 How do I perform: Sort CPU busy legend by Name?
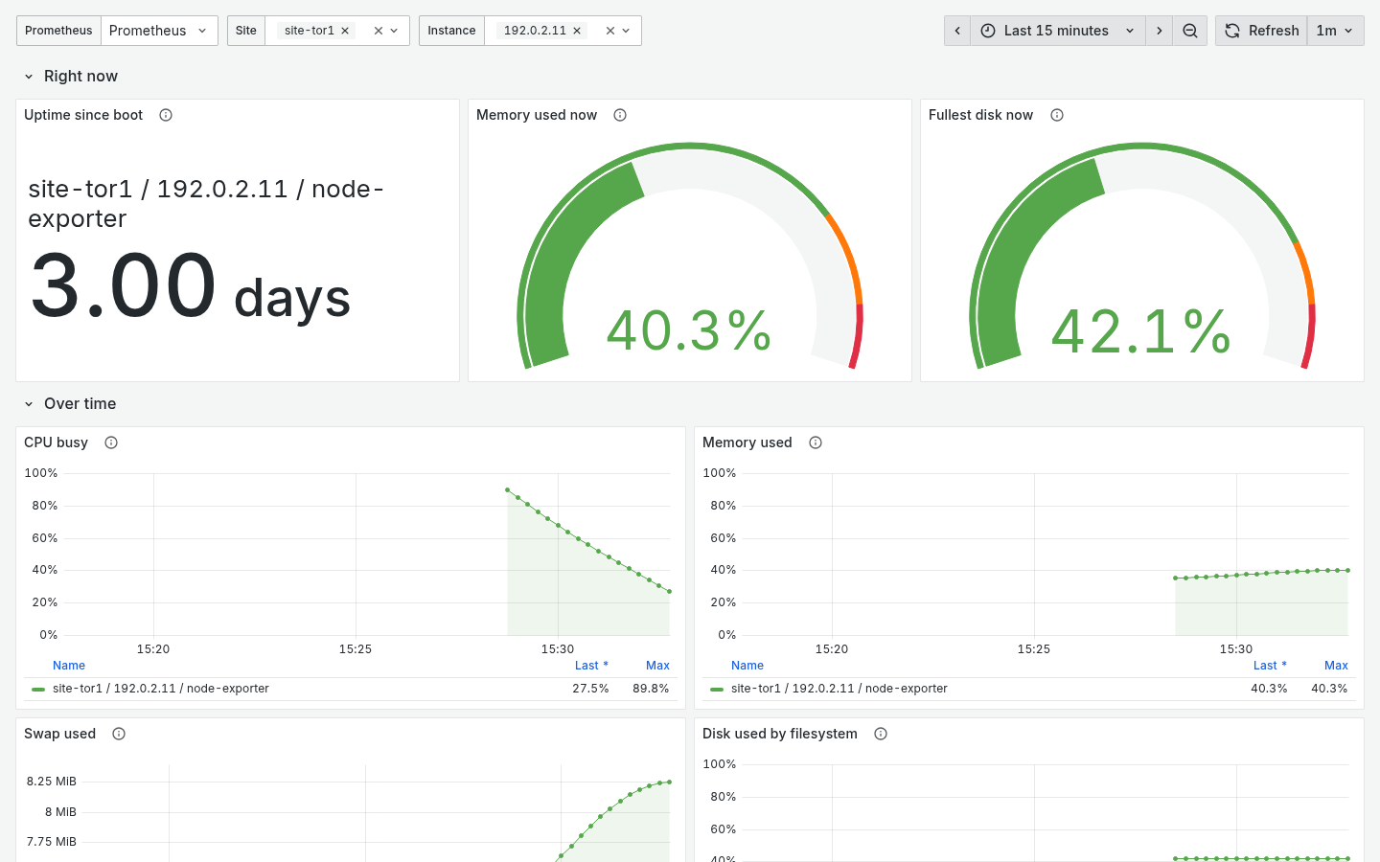[x=69, y=666]
